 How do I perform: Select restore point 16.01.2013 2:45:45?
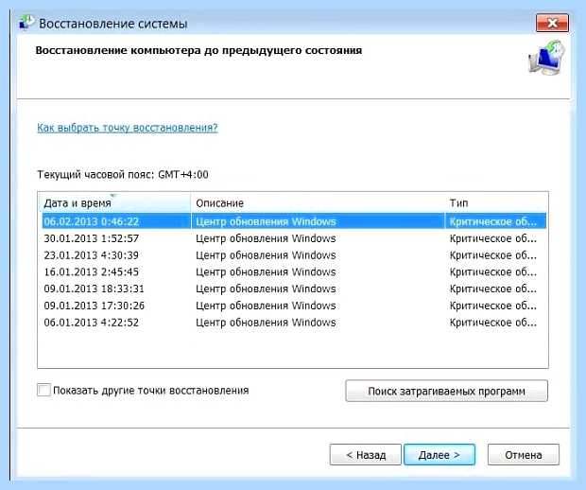[294, 271]
